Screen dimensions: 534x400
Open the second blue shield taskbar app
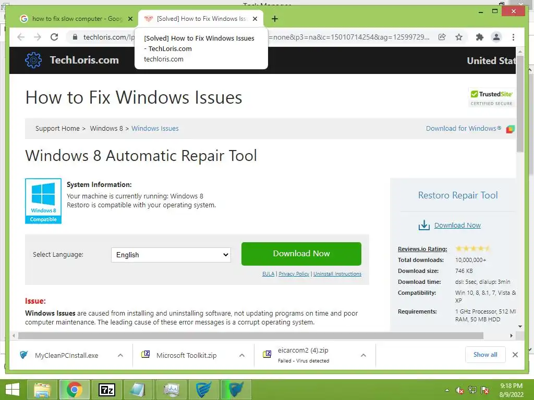pyautogui.click(x=236, y=390)
